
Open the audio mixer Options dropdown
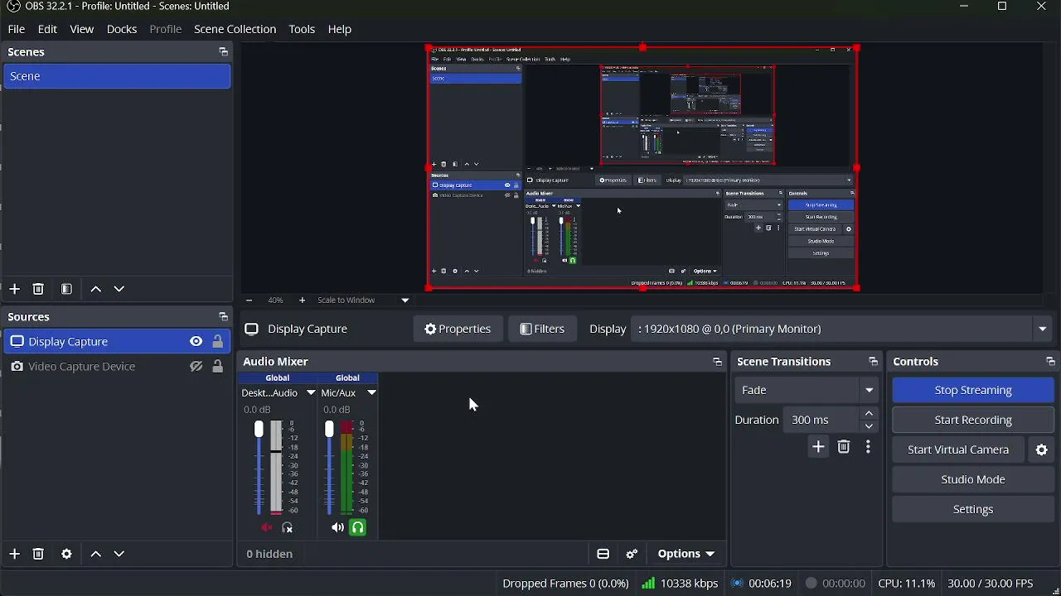(x=686, y=554)
